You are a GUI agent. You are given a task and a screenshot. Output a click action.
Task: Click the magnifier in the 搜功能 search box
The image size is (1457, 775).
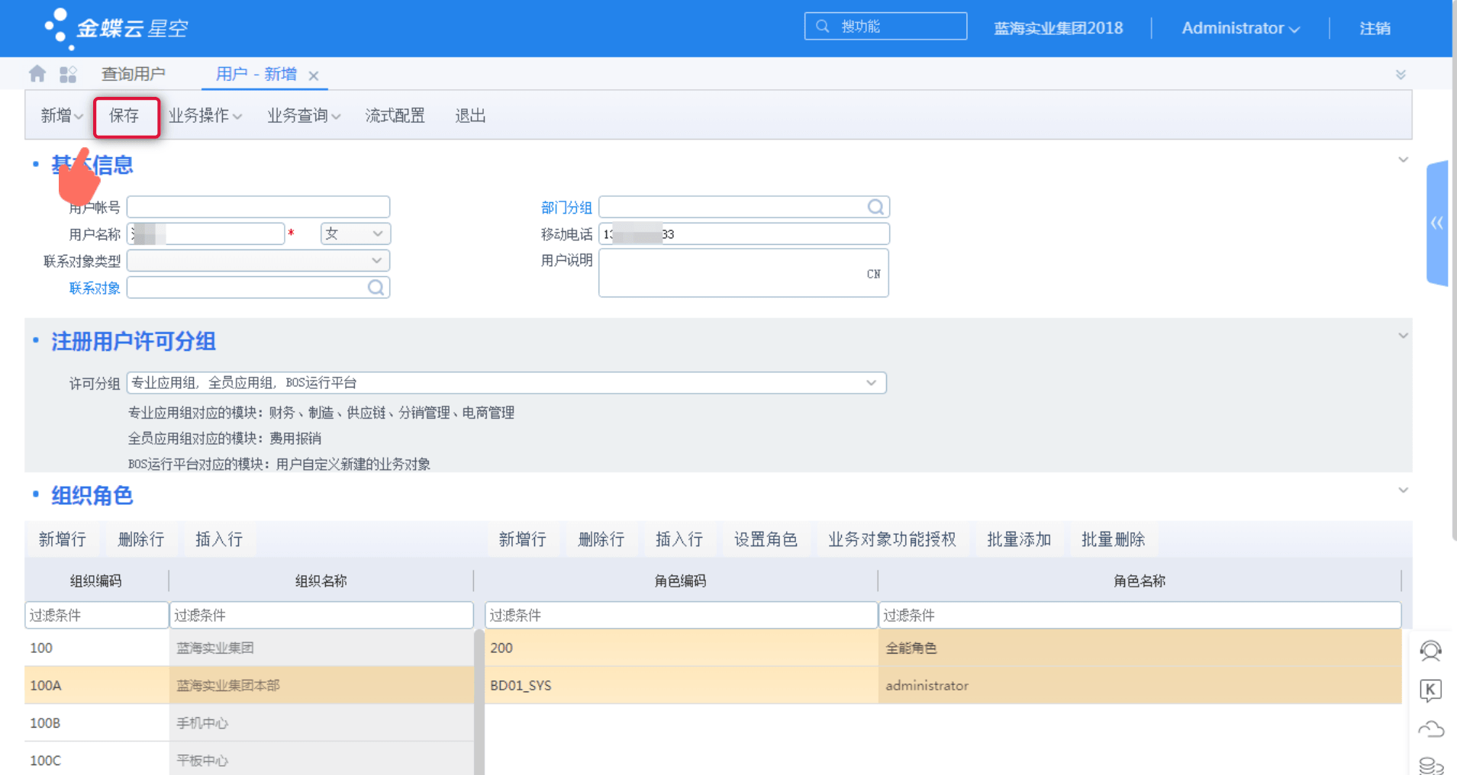pos(823,25)
